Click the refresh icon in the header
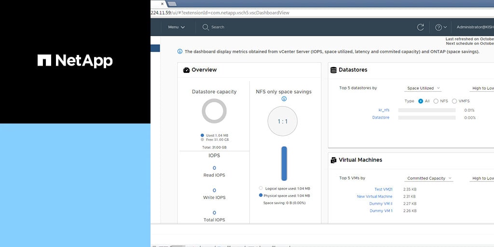This screenshot has height=247, width=494. tap(420, 27)
